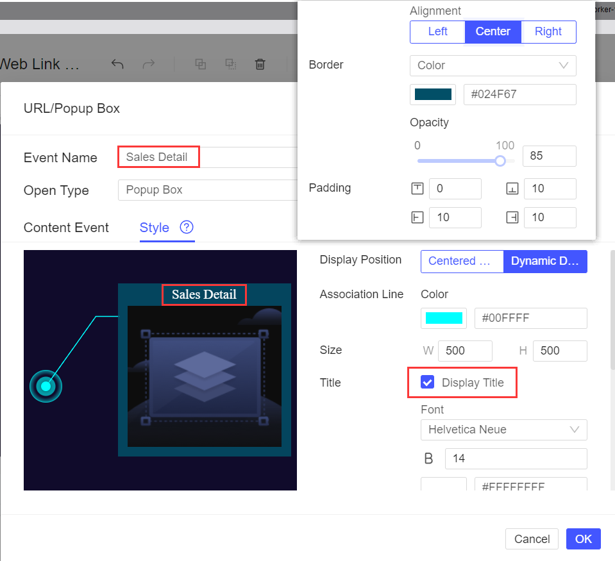Open the Style help question-mark icon

pyautogui.click(x=186, y=227)
